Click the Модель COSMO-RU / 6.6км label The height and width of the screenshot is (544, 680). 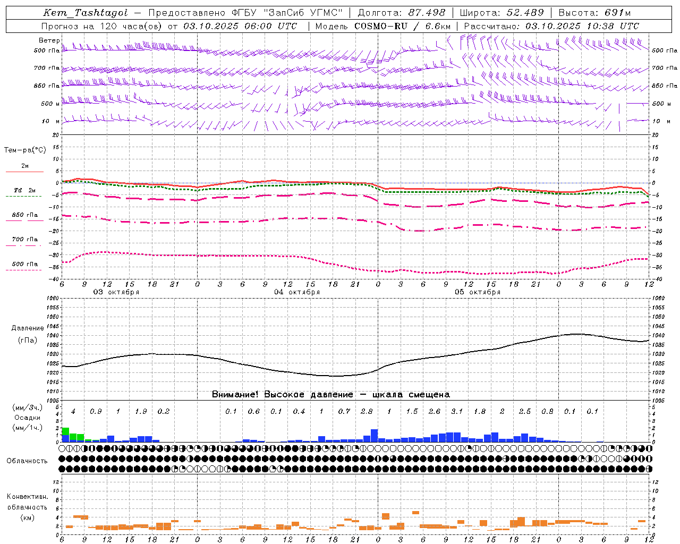(x=383, y=26)
